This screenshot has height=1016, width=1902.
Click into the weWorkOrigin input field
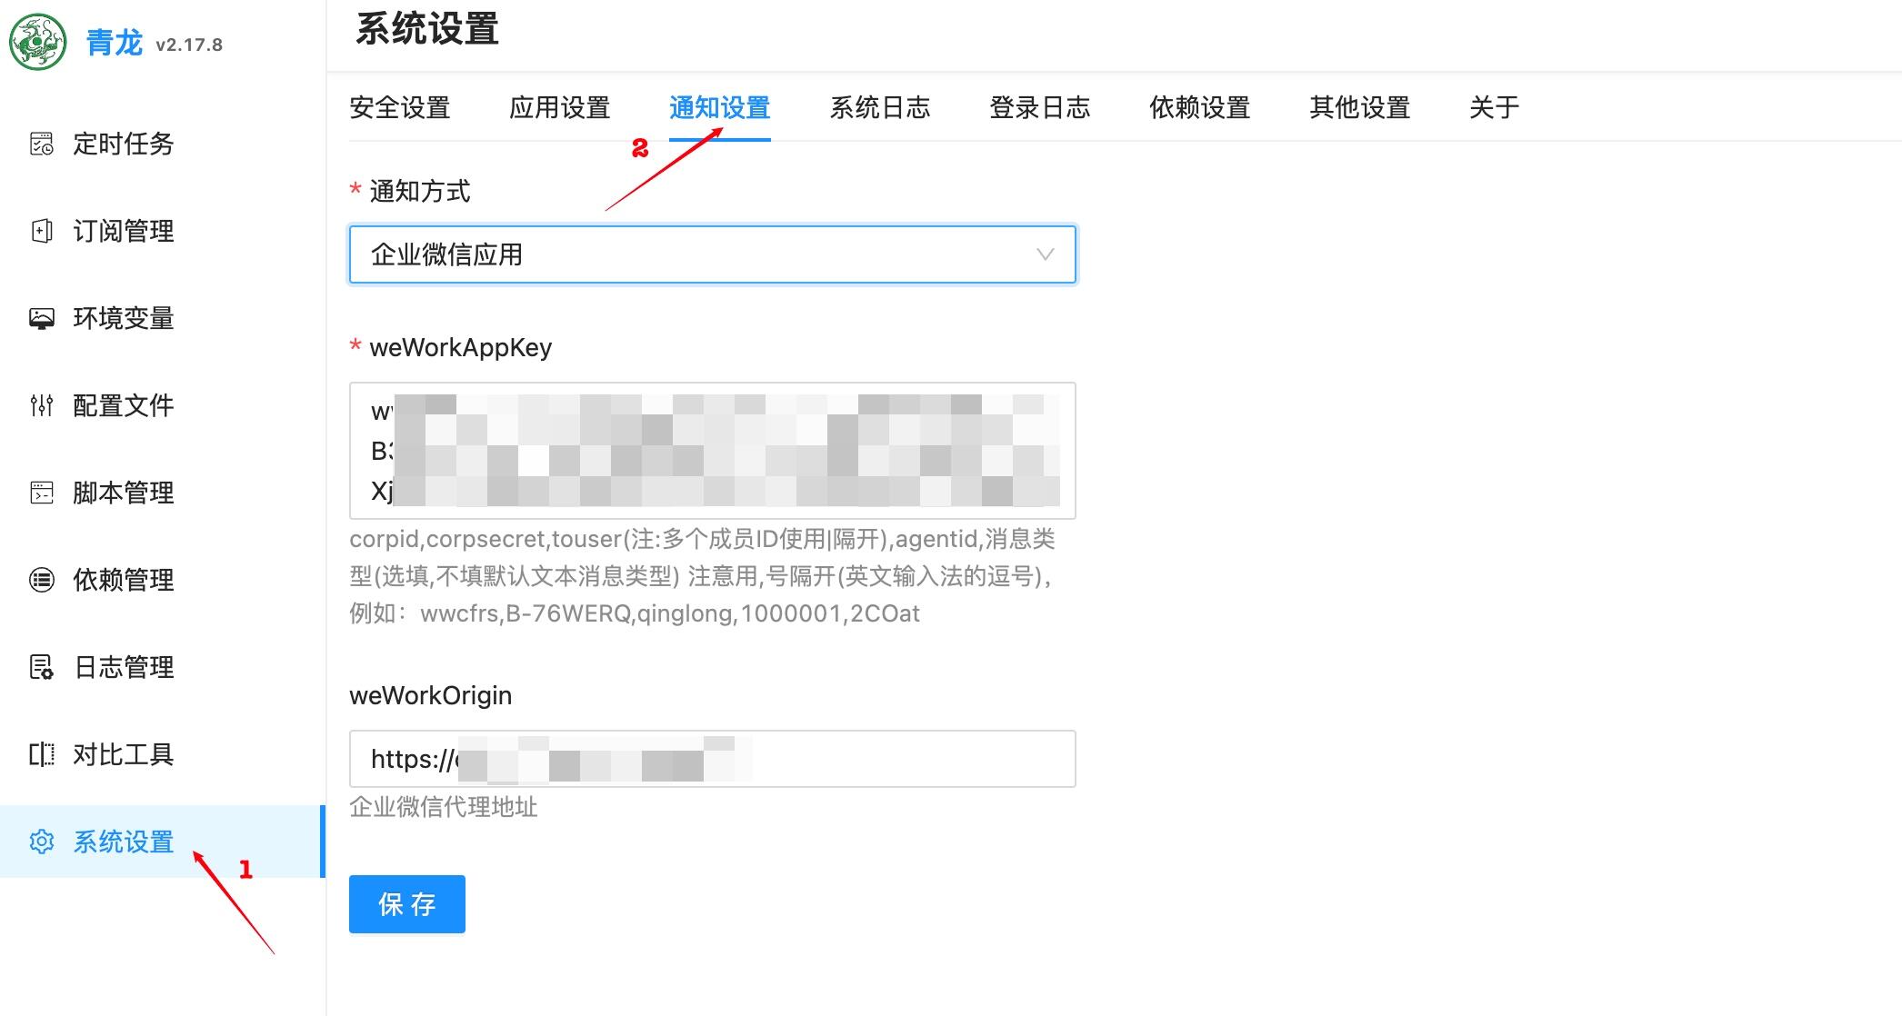[713, 759]
